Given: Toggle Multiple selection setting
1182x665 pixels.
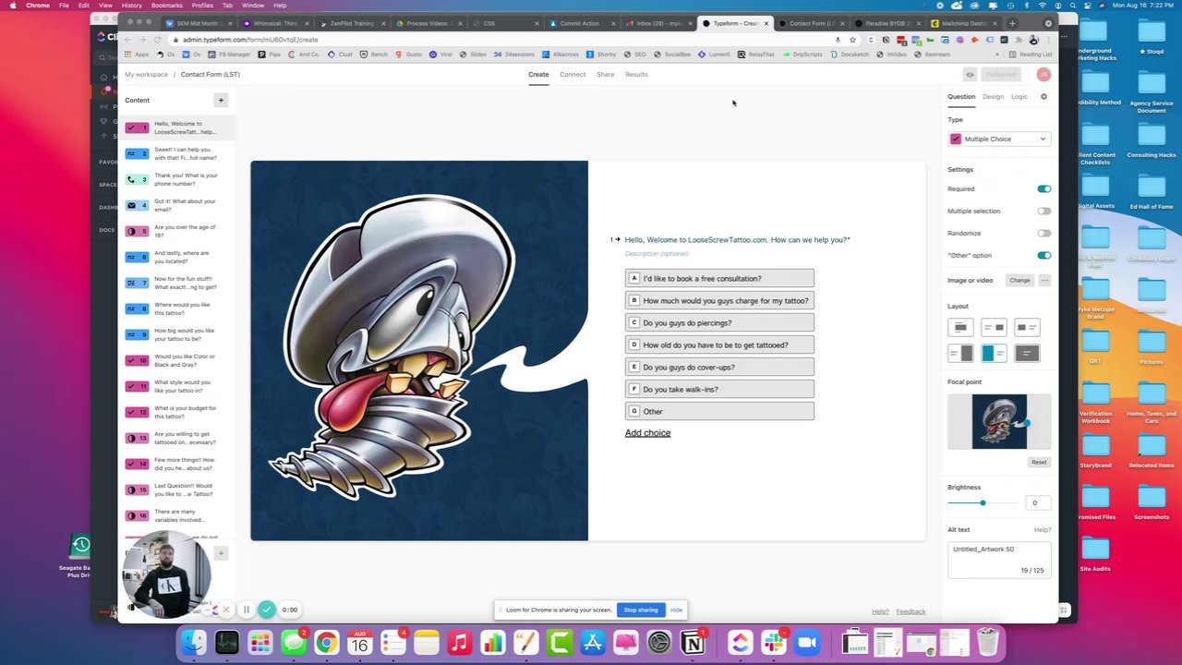Looking at the screenshot, I should point(1043,211).
